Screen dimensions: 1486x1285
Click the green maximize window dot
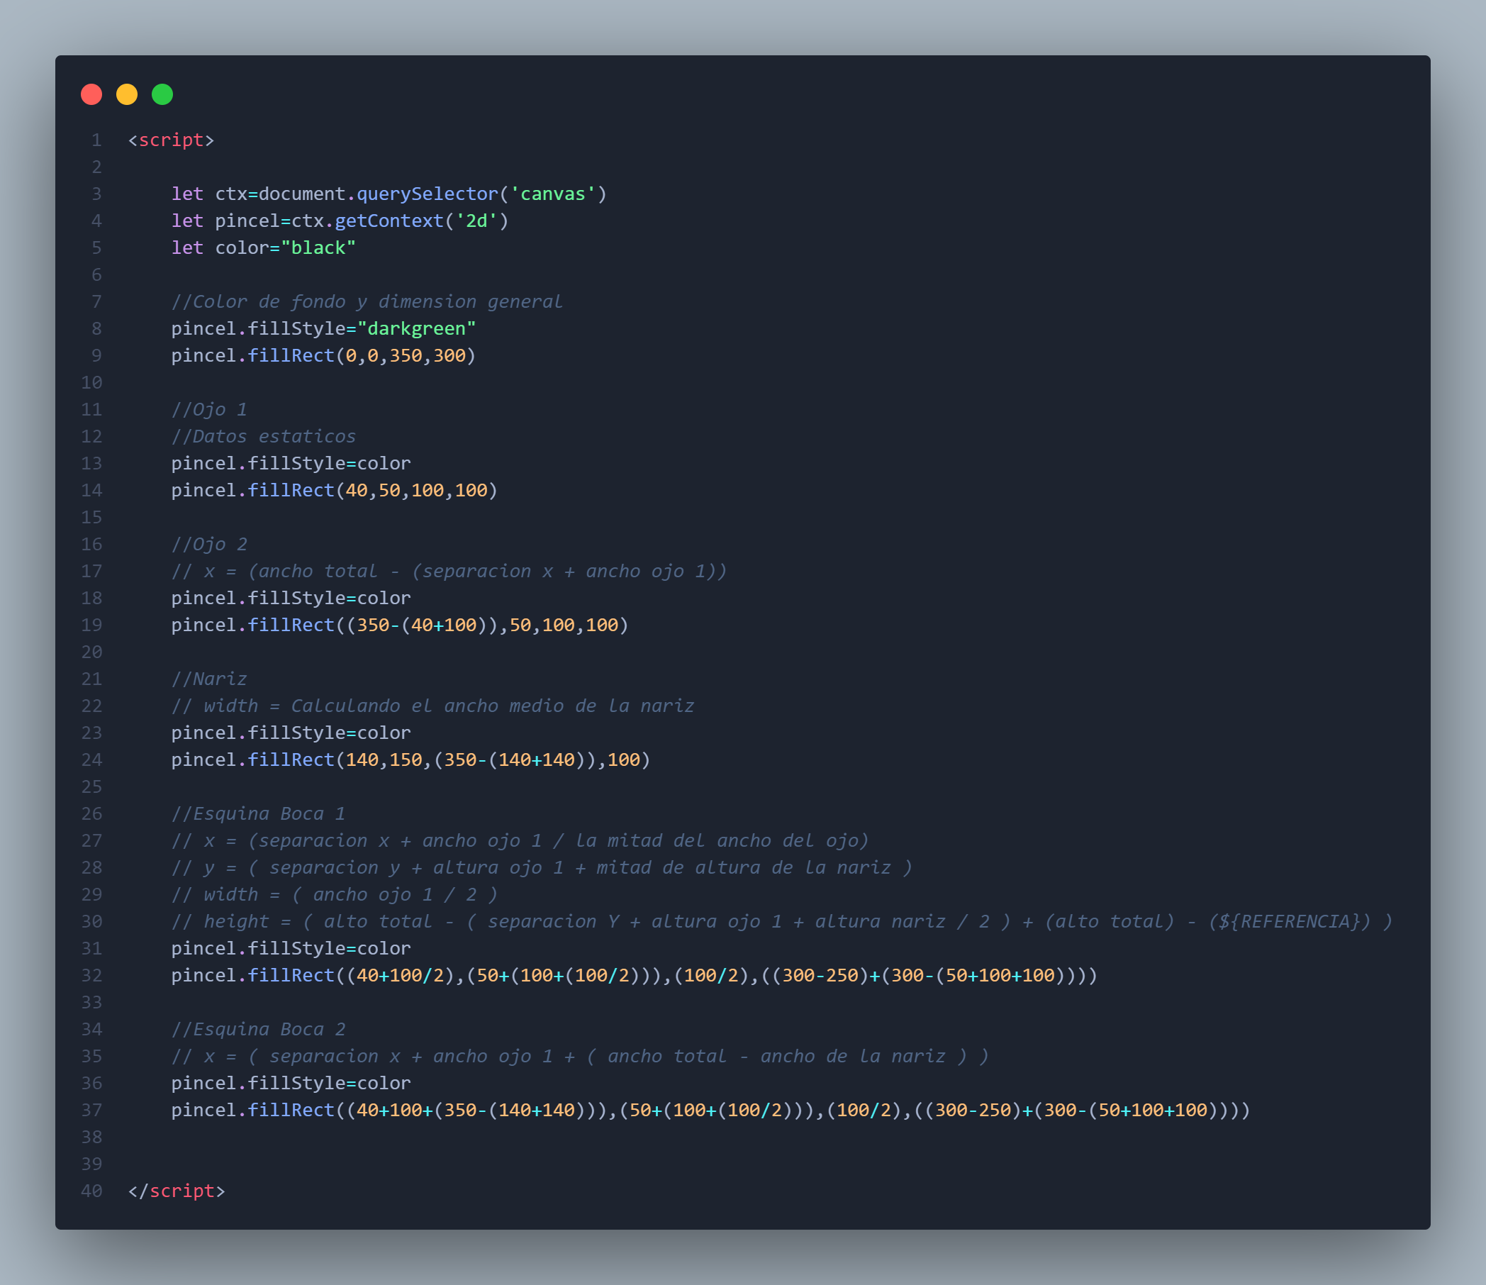pyautogui.click(x=162, y=94)
